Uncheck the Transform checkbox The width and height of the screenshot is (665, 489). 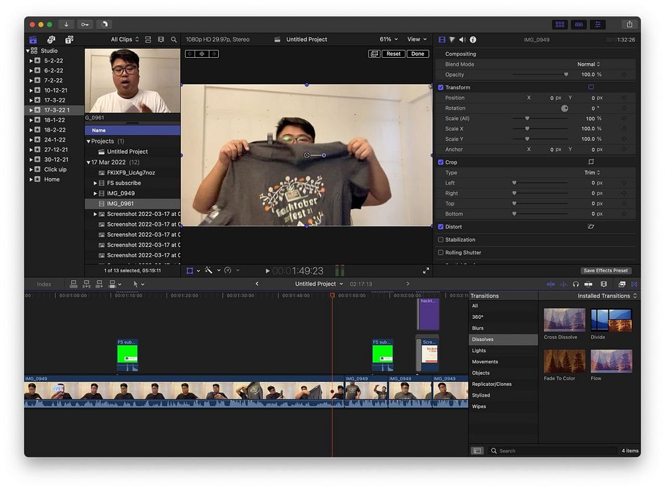pos(441,87)
